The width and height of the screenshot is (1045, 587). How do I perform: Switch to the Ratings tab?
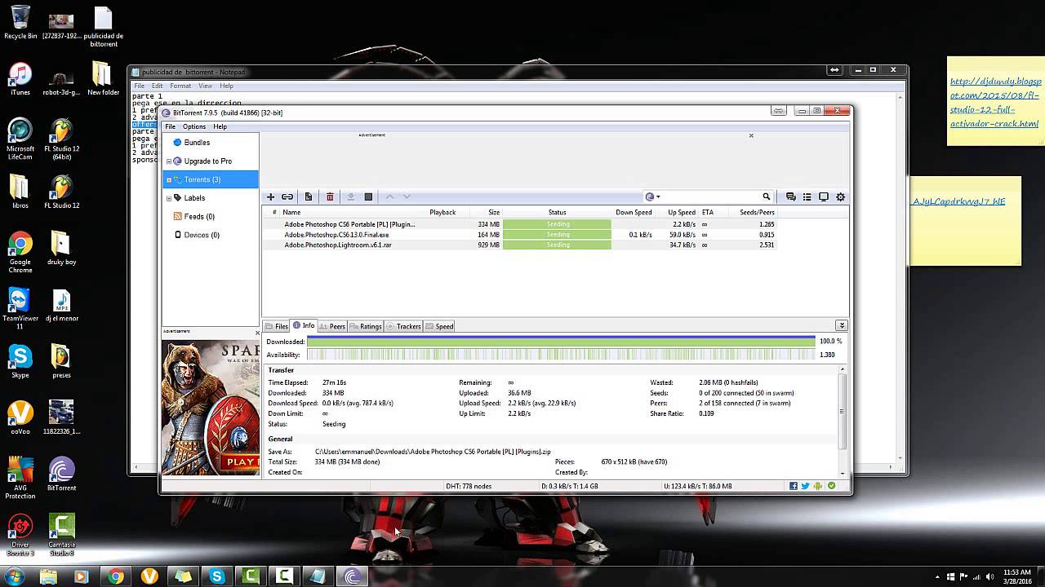[x=366, y=326]
